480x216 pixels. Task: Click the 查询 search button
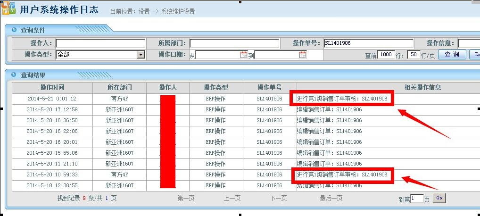(x=452, y=55)
